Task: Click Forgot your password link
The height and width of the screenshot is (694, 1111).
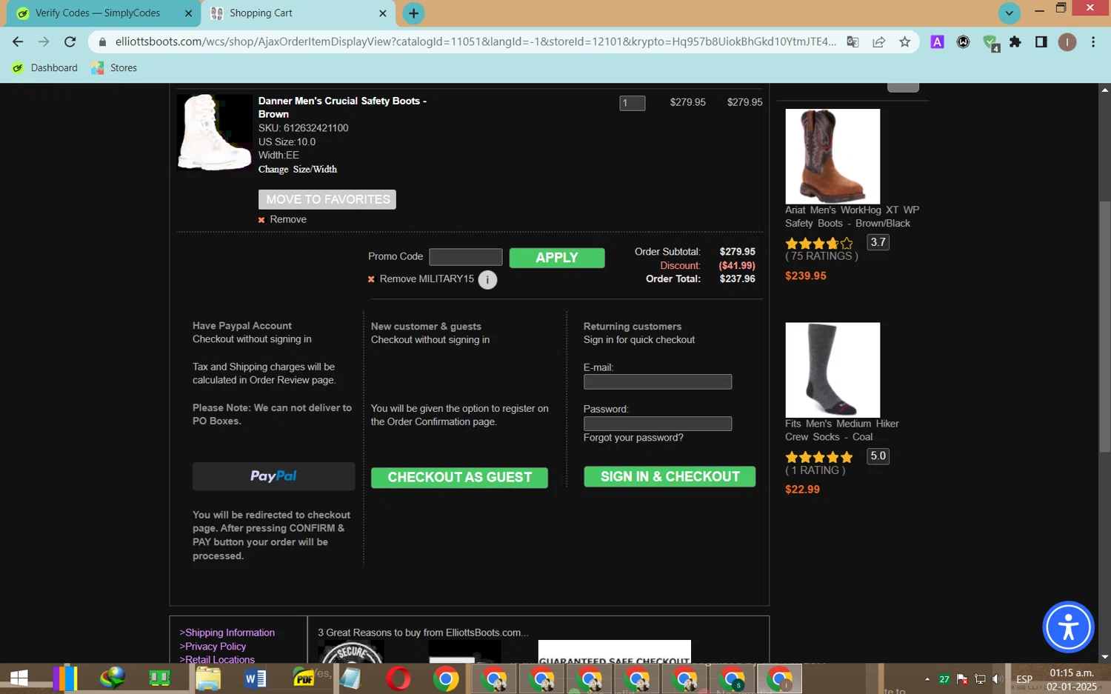Action: (633, 438)
